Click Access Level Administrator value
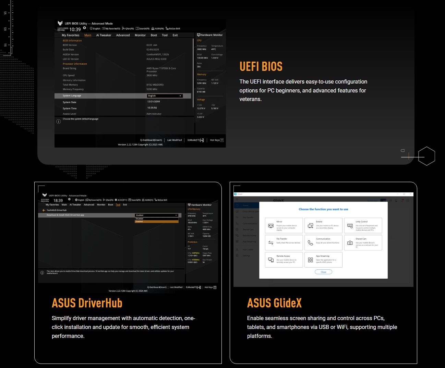Image resolution: width=445 pixels, height=368 pixels. click(x=154, y=114)
